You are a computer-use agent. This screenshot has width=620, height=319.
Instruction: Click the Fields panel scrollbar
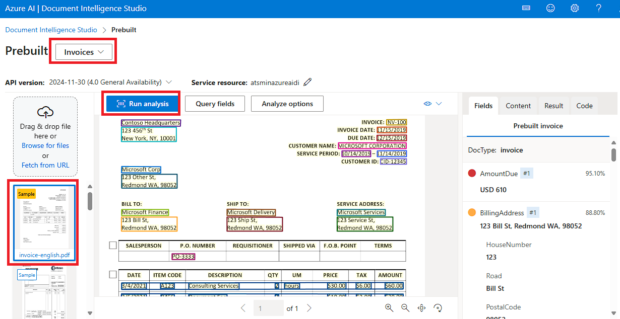613,154
